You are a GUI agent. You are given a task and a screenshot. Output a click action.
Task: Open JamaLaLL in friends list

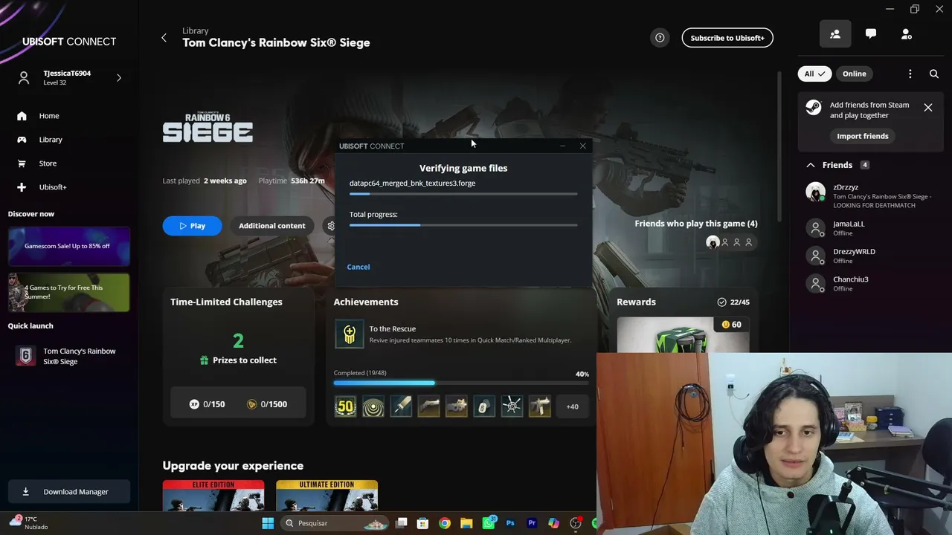[868, 227]
